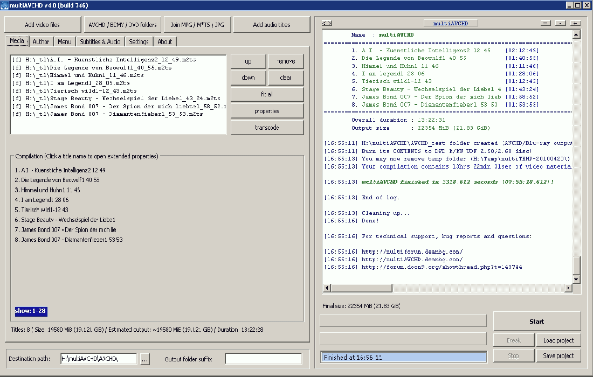
Task: Click the Save project button
Action: tap(558, 355)
